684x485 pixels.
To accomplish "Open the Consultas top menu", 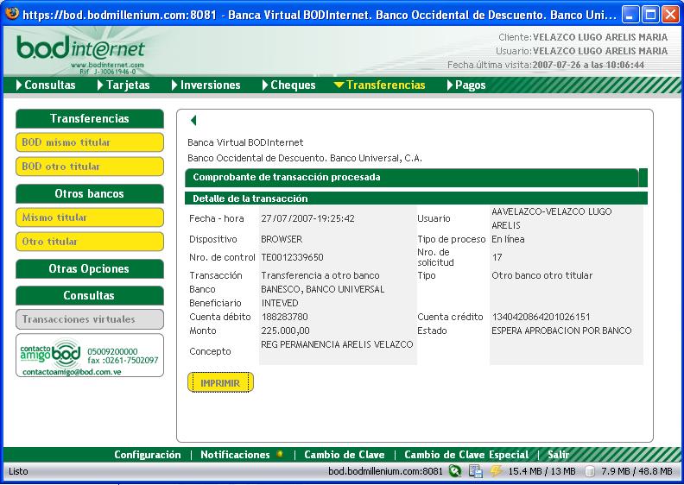I will (x=46, y=85).
